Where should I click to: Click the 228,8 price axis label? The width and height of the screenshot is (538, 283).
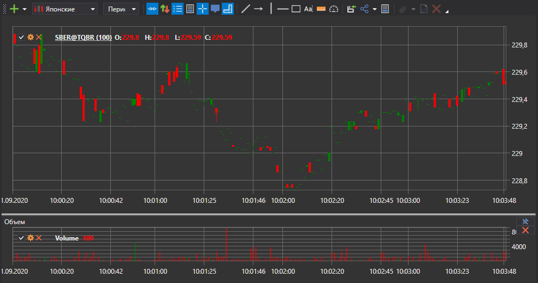[519, 180]
